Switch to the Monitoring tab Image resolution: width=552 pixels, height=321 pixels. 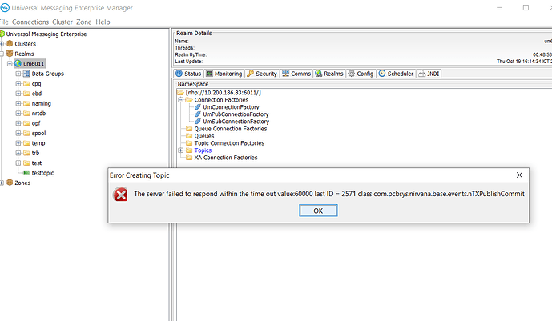pyautogui.click(x=224, y=74)
